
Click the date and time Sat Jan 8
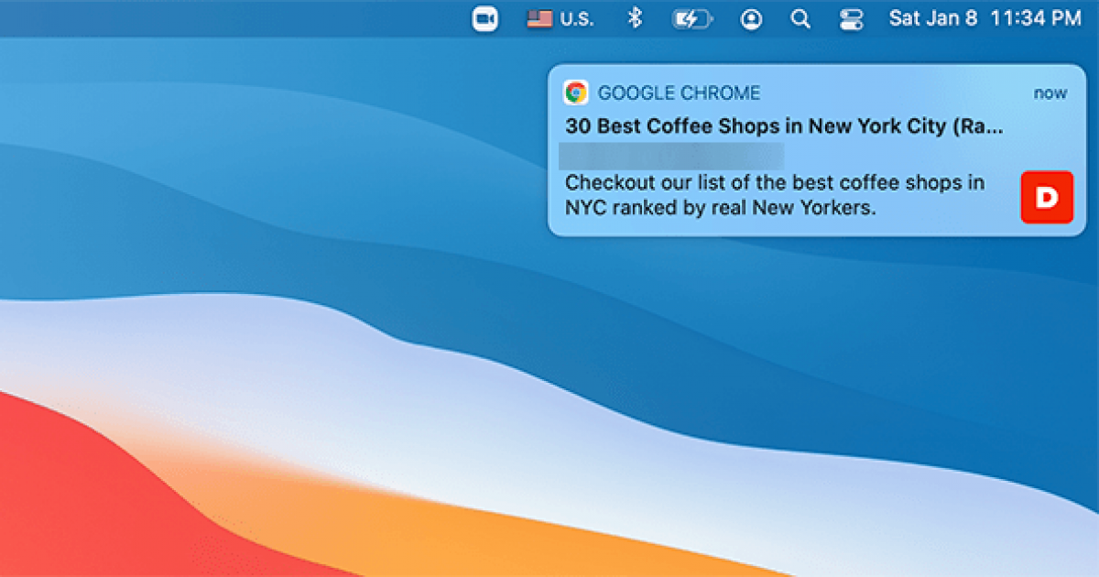pyautogui.click(x=985, y=18)
